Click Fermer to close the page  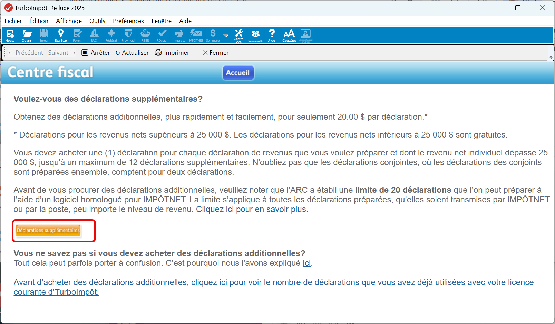coord(216,53)
